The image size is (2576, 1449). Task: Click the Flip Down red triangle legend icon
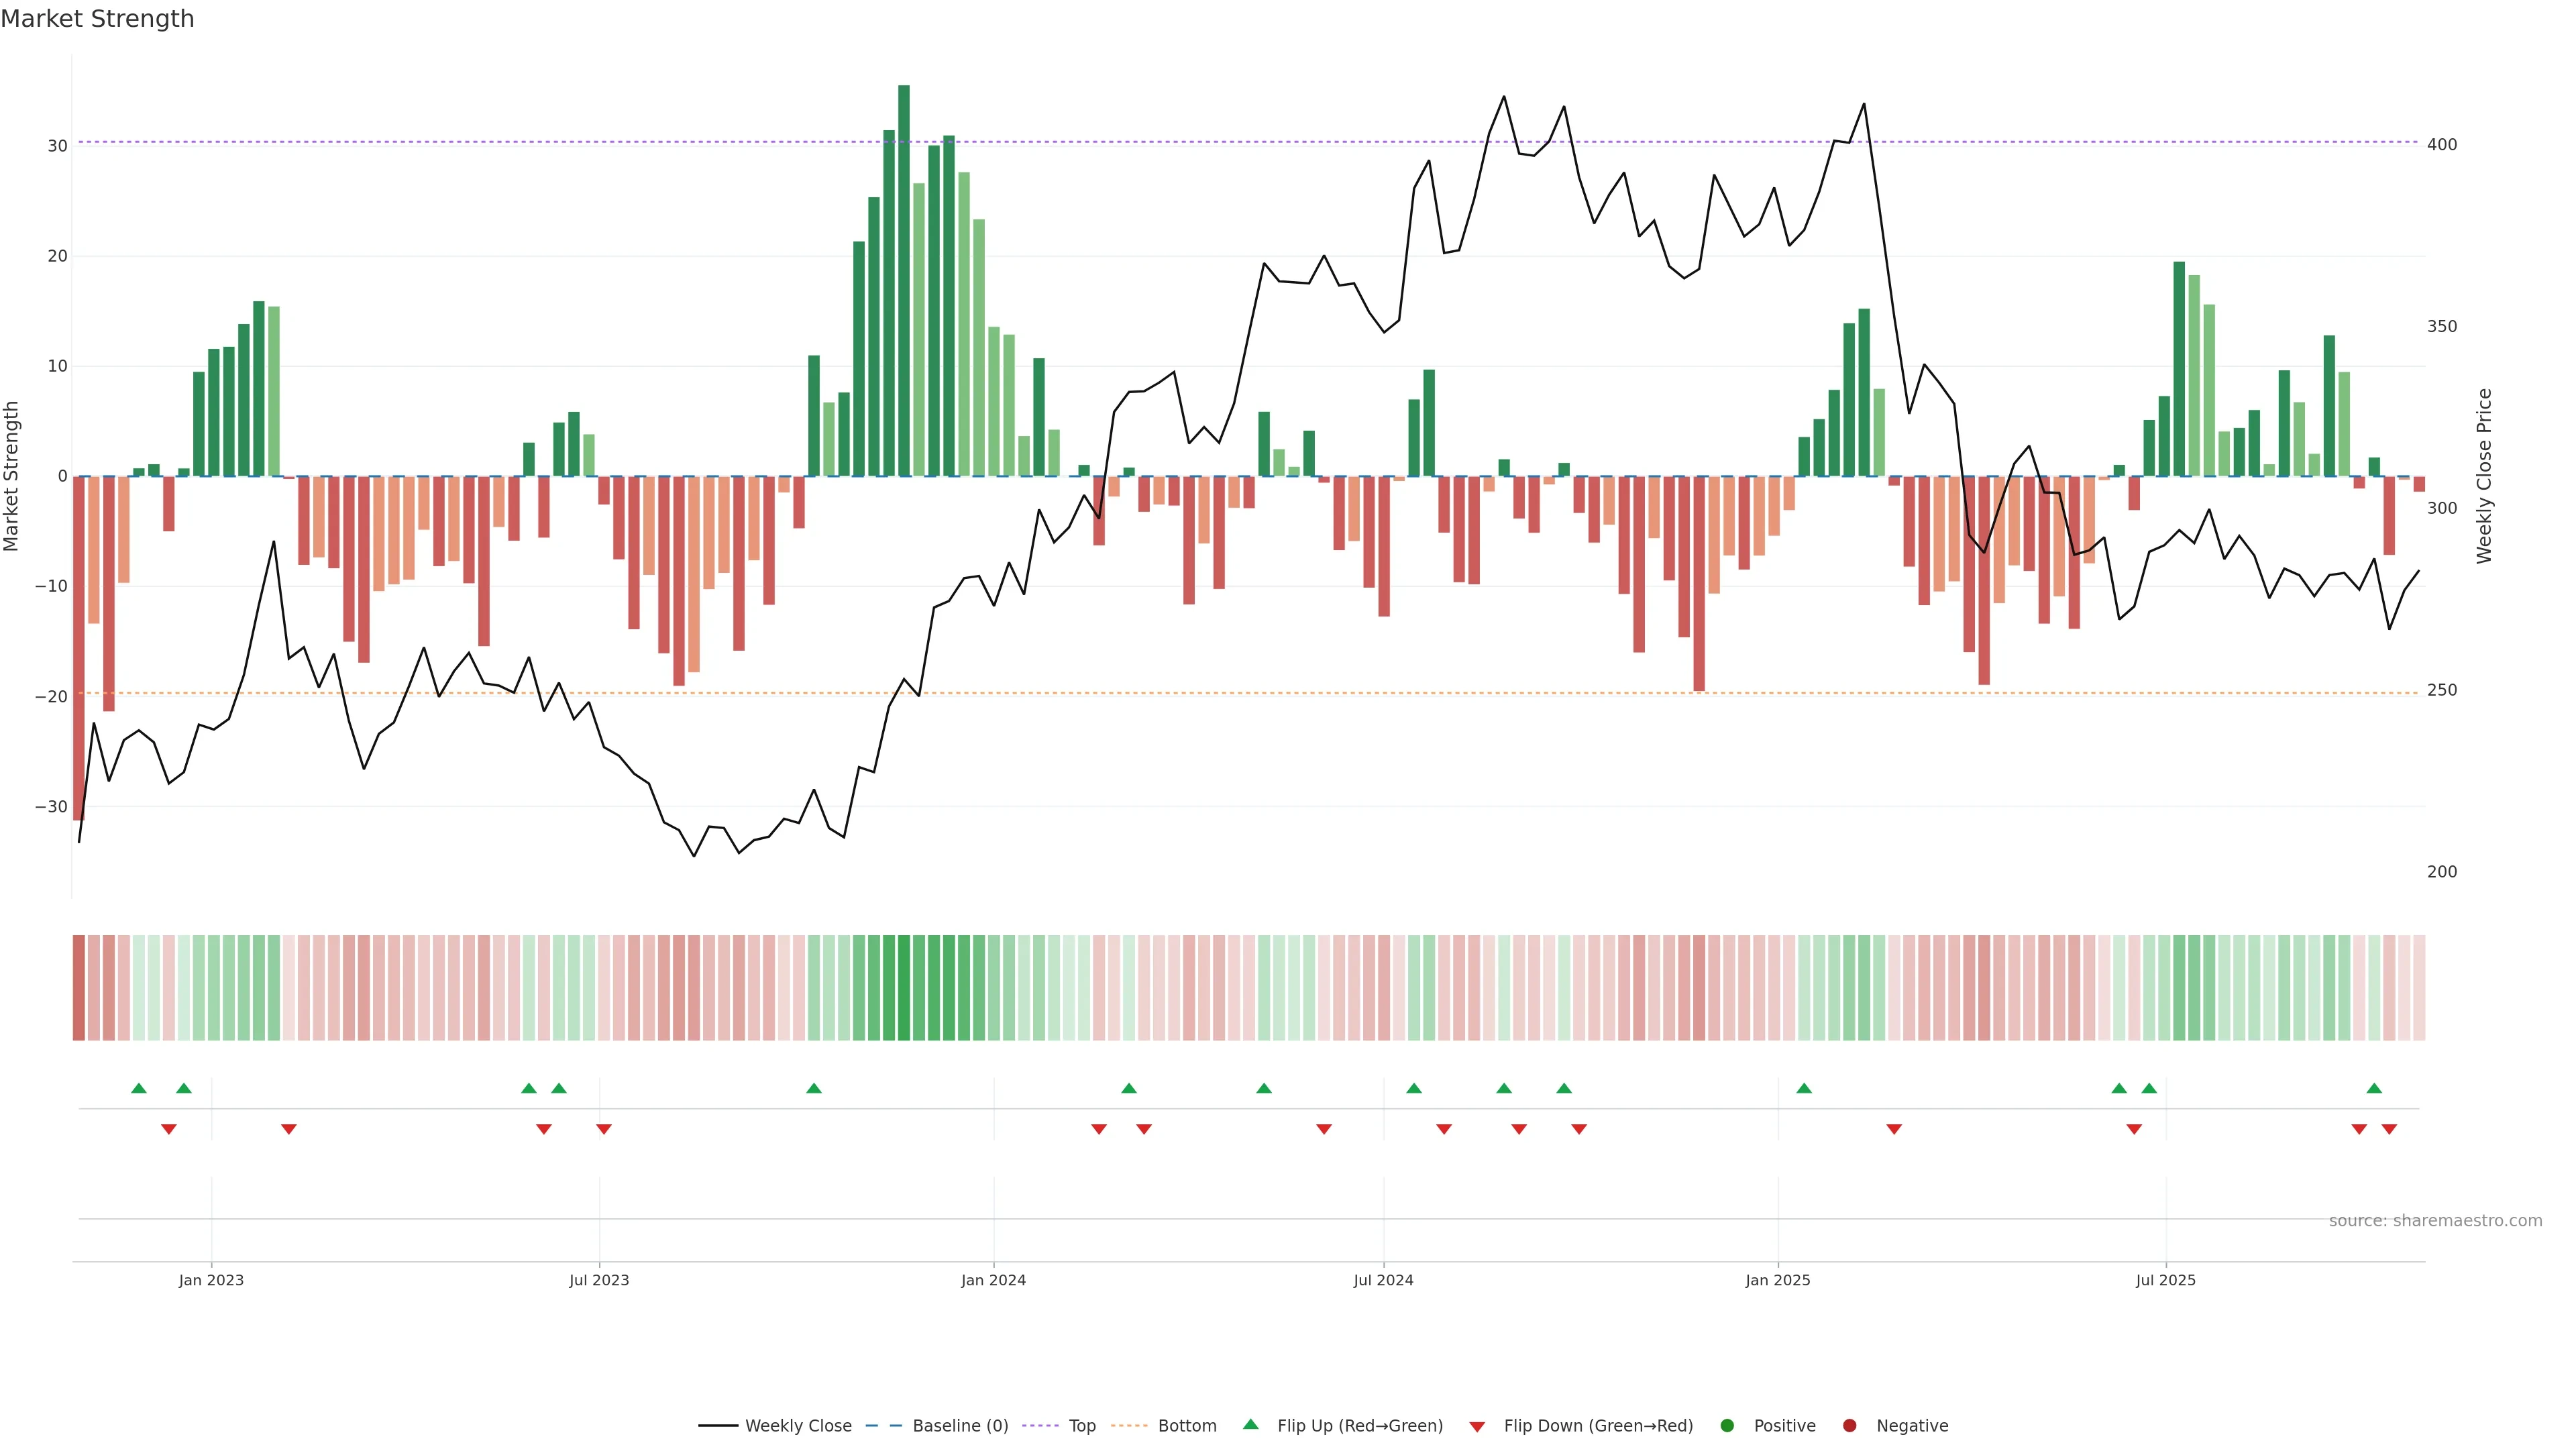click(x=1476, y=1426)
